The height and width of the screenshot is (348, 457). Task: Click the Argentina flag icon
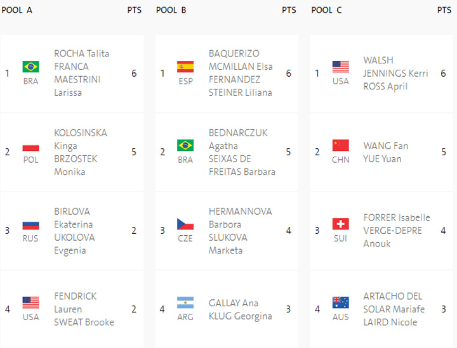[185, 303]
